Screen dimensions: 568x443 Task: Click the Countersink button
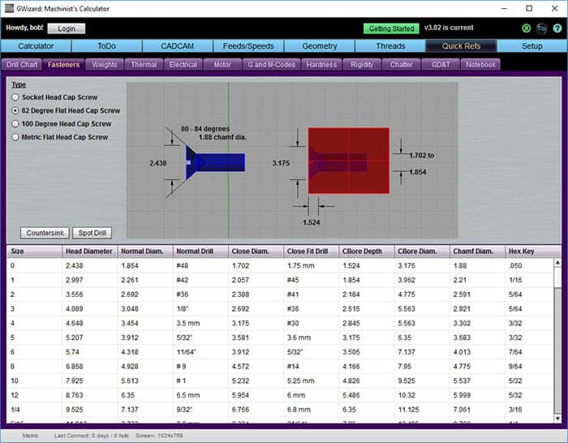(45, 233)
